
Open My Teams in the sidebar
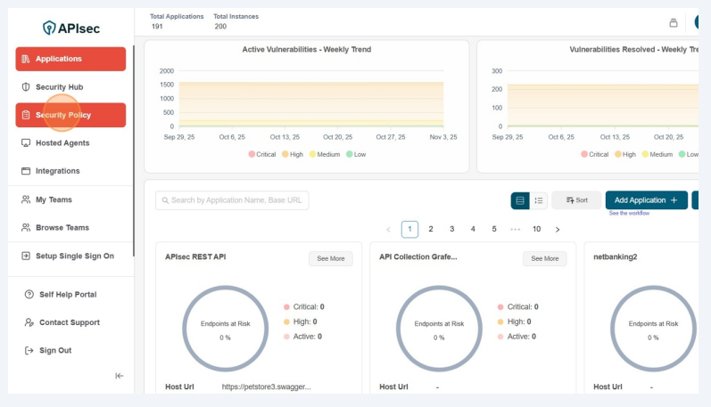[54, 199]
